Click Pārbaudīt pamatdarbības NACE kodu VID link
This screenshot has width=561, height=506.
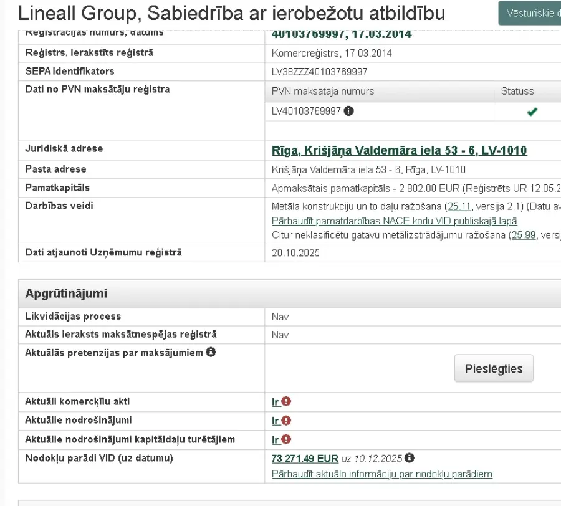click(394, 221)
